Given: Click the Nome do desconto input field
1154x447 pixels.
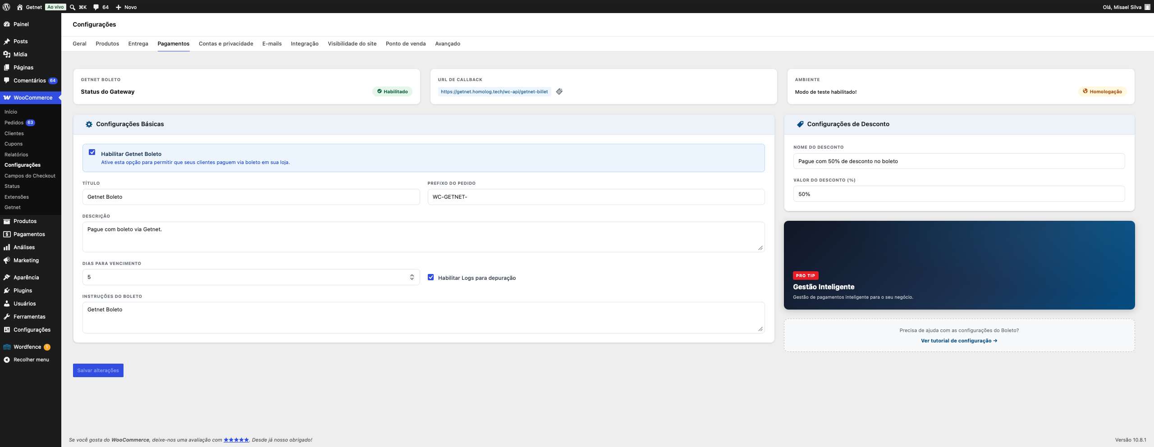Looking at the screenshot, I should click(959, 161).
